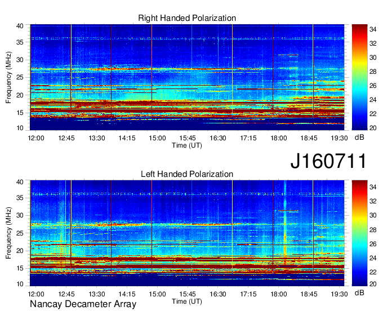Click "Time (UT)" under the right-handed plot

(x=187, y=145)
